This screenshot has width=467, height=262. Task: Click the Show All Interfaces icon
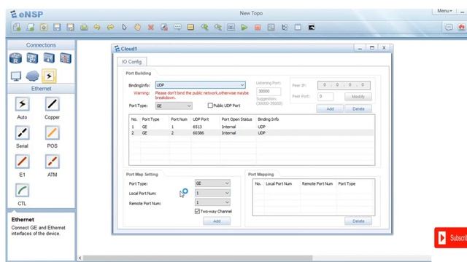(285, 28)
